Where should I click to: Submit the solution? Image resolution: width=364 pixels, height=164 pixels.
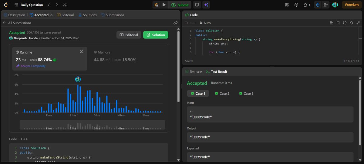pyautogui.click(x=180, y=5)
